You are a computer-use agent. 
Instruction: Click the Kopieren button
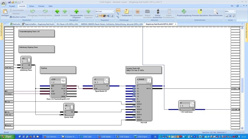click(x=15, y=14)
